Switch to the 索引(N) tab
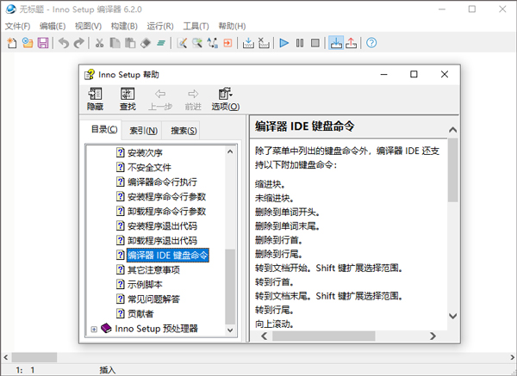The width and height of the screenshot is (517, 376). pyautogui.click(x=143, y=131)
